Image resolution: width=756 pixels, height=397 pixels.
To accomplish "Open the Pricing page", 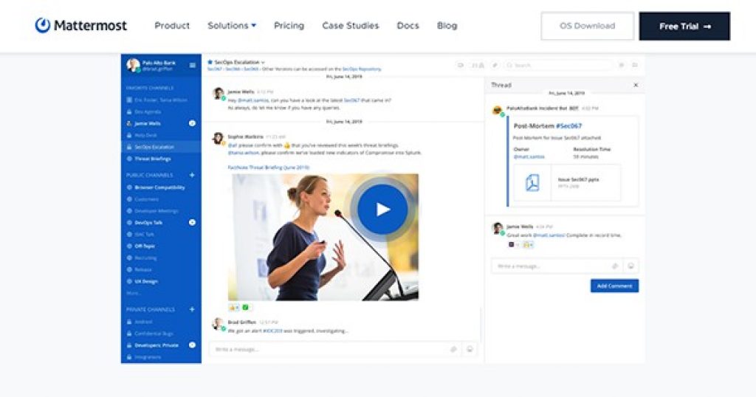I will 289,26.
